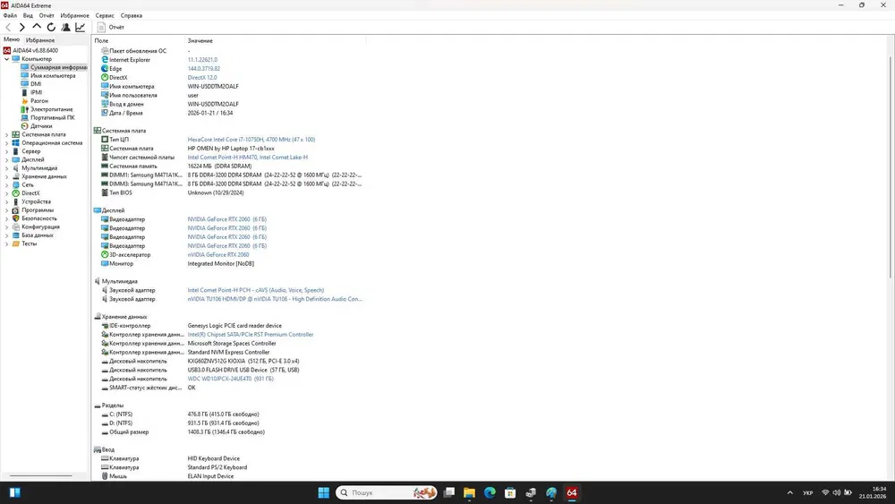The width and height of the screenshot is (895, 504).
Task: Select the Конфигурация tree icon
Action: click(16, 226)
